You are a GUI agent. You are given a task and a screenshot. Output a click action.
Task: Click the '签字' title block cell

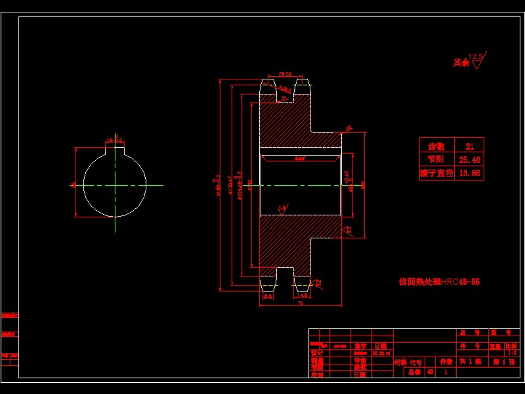point(360,347)
